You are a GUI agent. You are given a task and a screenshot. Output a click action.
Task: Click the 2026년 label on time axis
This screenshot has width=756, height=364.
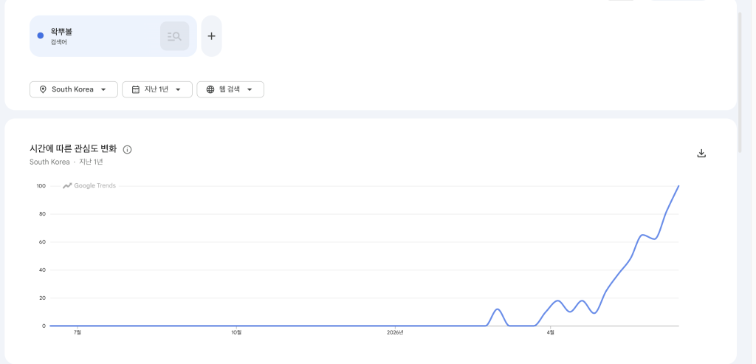395,332
